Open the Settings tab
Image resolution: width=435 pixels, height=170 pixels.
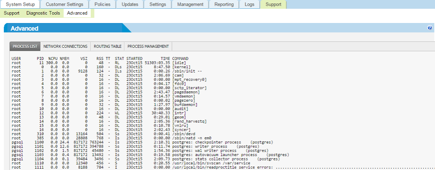pos(157,4)
